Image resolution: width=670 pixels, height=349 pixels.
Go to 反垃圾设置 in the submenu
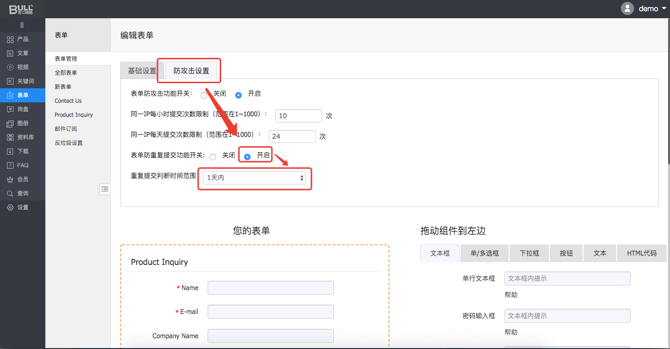pos(68,143)
